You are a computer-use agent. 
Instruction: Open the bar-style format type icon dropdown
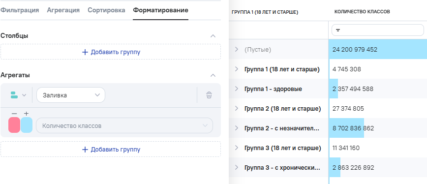(18, 95)
